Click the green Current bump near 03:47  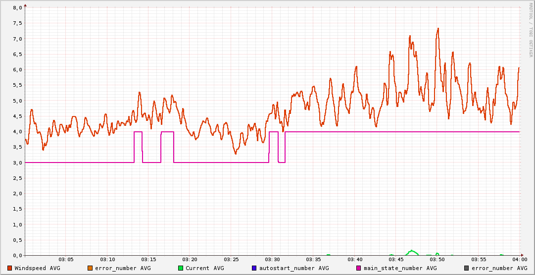click(x=412, y=252)
